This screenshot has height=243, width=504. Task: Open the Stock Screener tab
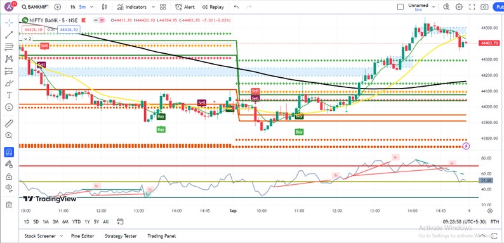pos(40,236)
